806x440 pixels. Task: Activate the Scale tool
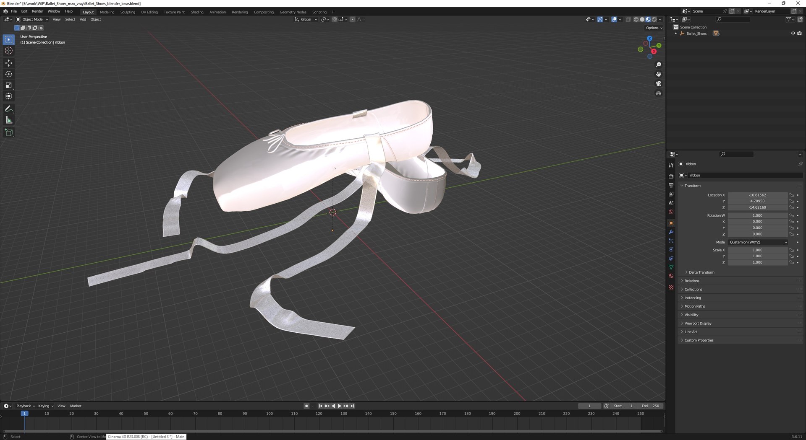click(x=9, y=85)
